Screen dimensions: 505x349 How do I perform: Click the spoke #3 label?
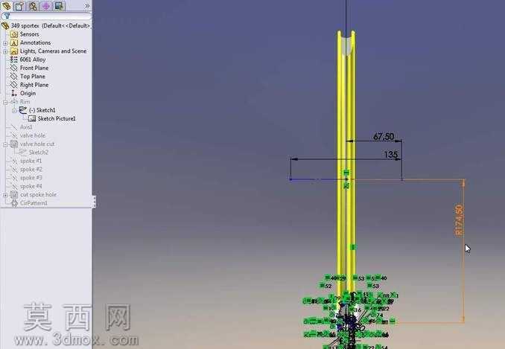(x=31, y=178)
